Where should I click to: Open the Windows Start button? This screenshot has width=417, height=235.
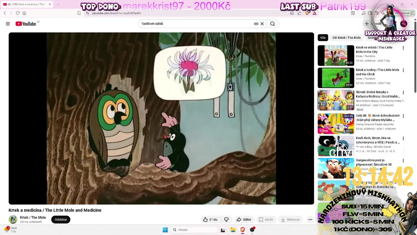165,230
